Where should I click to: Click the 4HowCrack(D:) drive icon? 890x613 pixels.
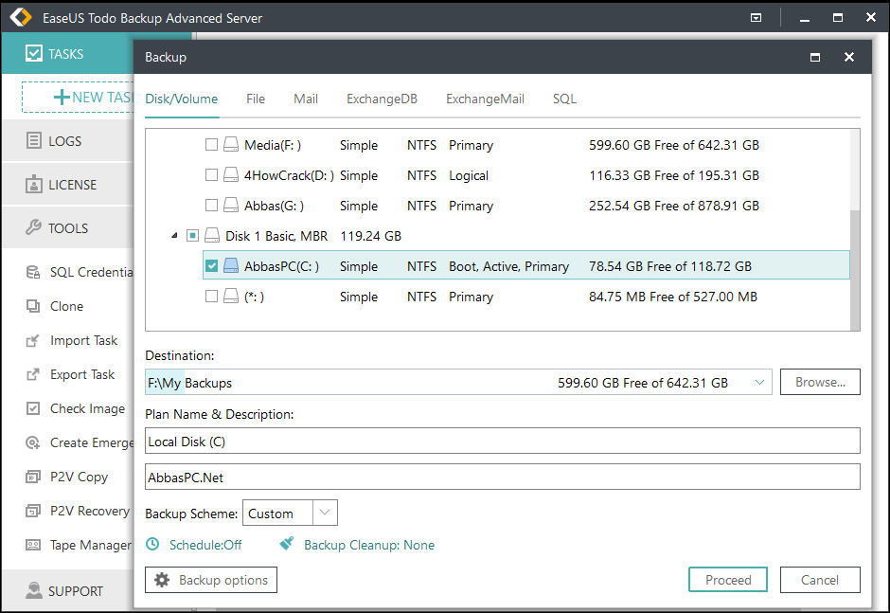tap(230, 174)
